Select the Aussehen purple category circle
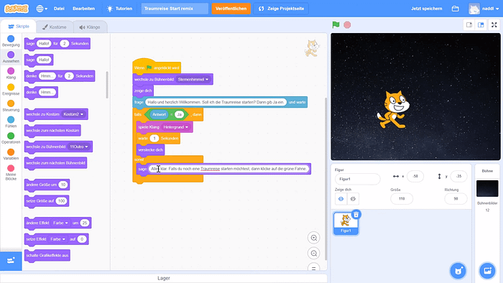The height and width of the screenshot is (283, 503). (11, 55)
